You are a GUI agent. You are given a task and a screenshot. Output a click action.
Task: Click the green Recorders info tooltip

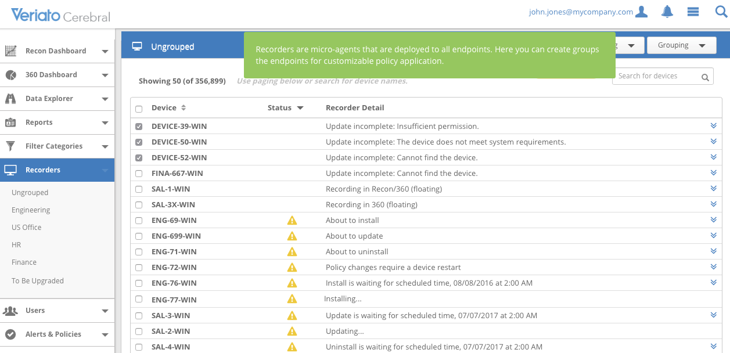(429, 55)
